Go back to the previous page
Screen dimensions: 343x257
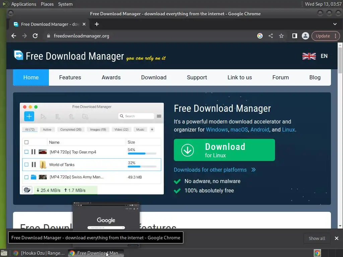coord(14,36)
